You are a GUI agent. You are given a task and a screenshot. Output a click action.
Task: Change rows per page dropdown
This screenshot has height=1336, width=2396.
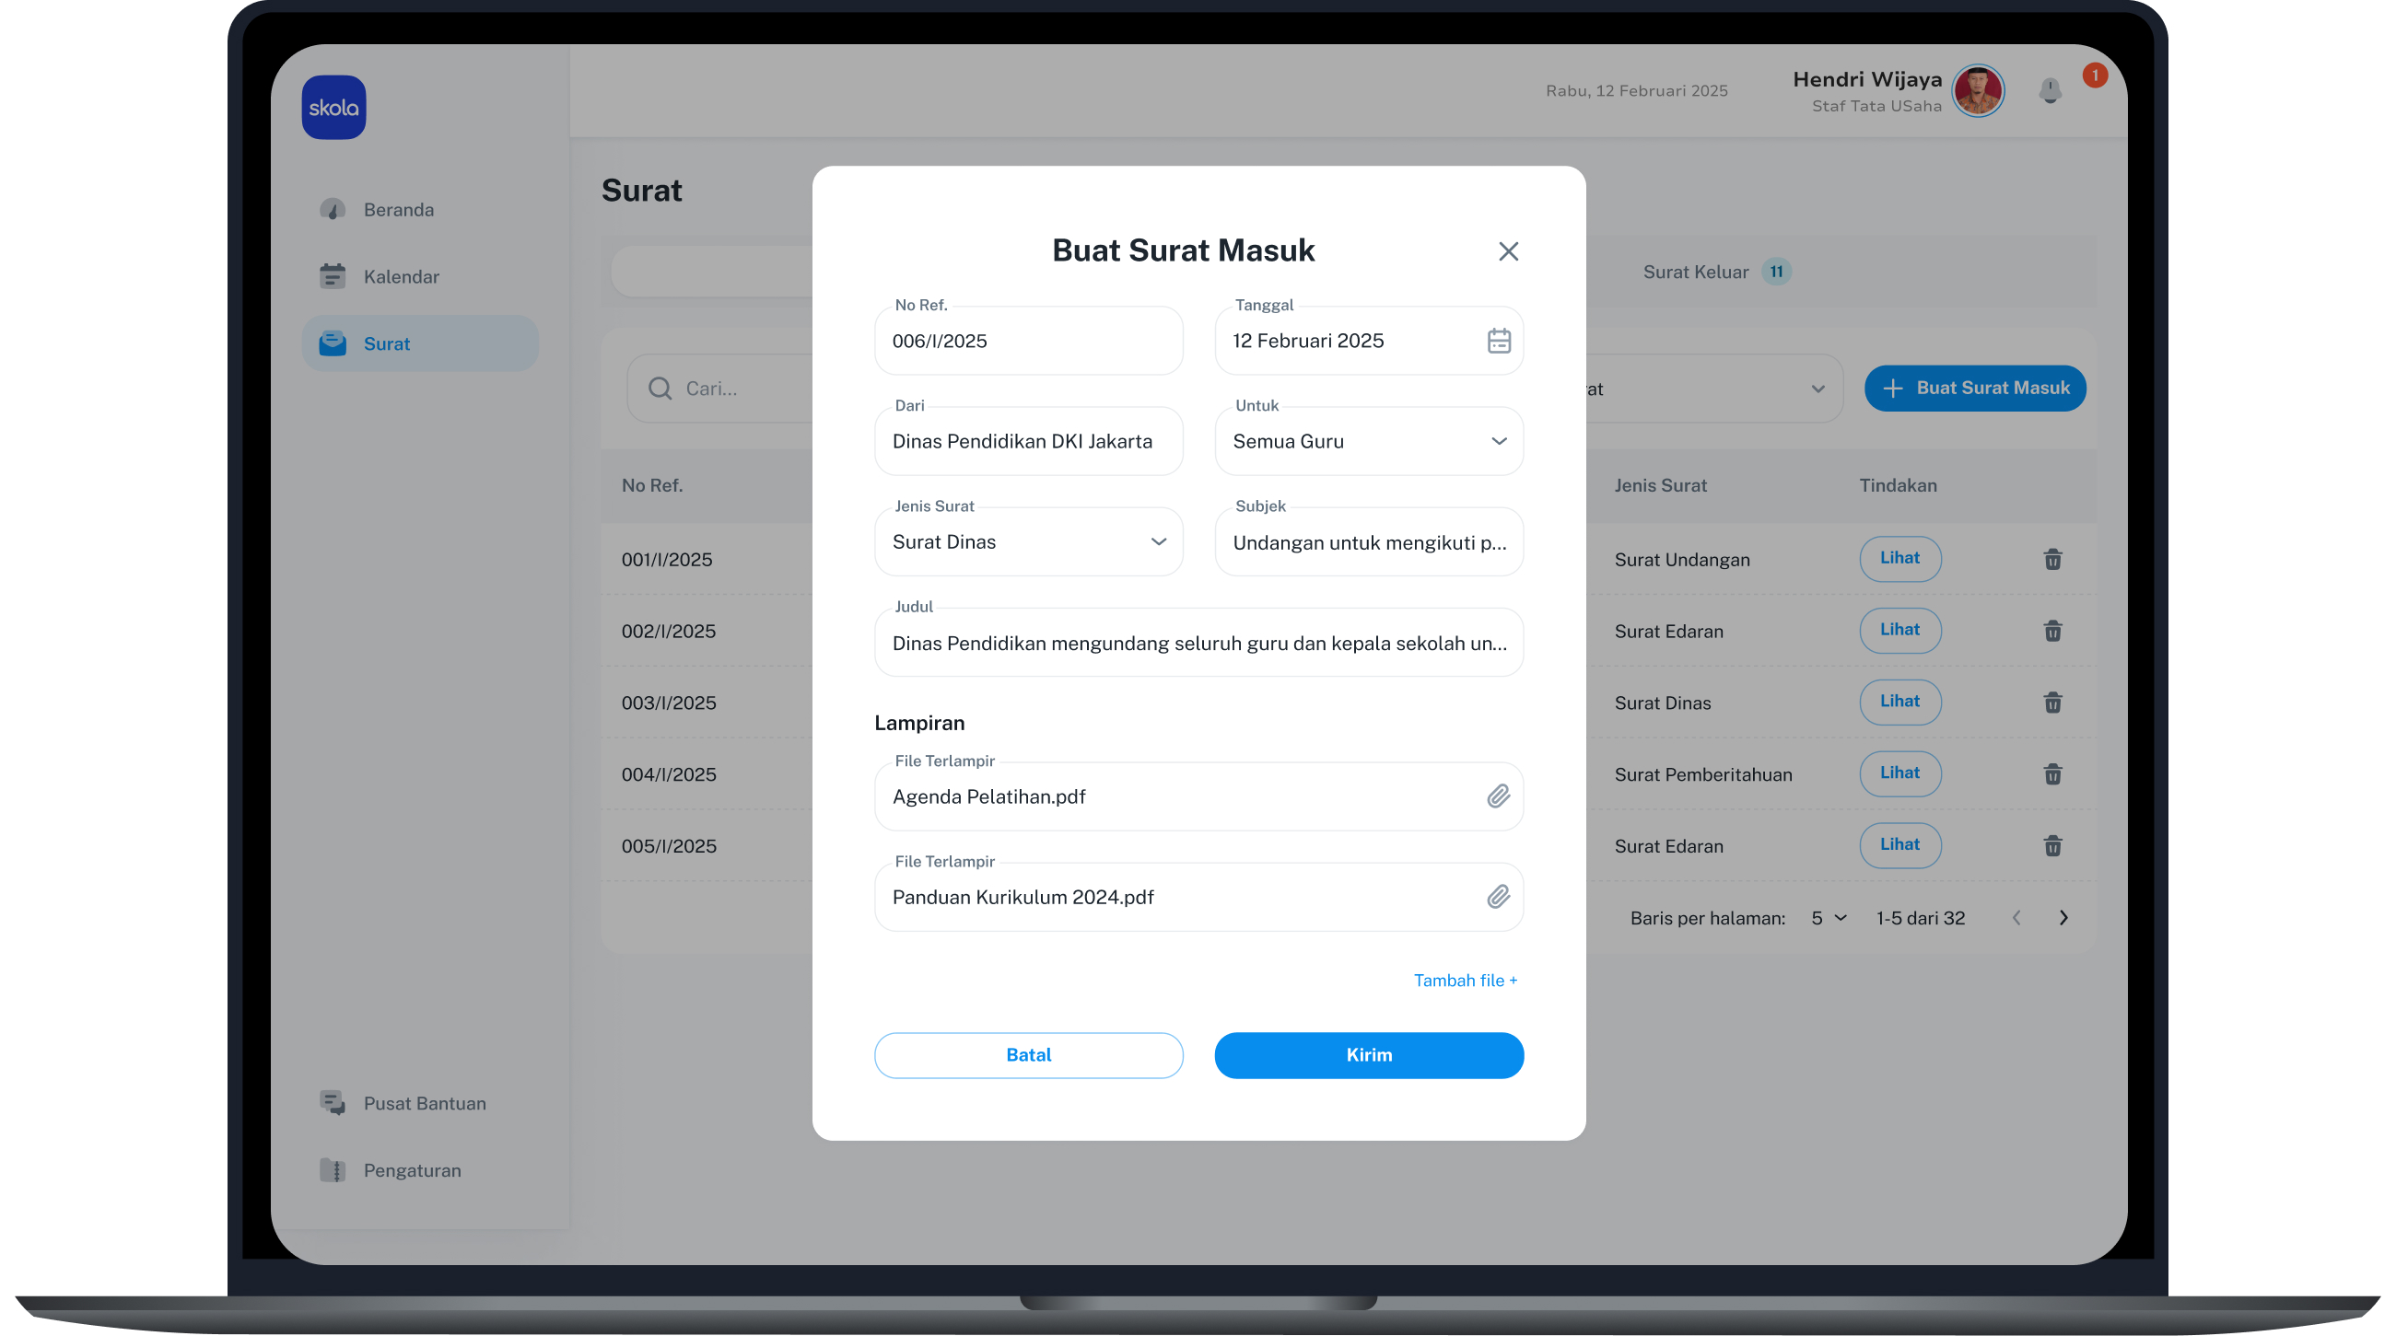[1828, 918]
